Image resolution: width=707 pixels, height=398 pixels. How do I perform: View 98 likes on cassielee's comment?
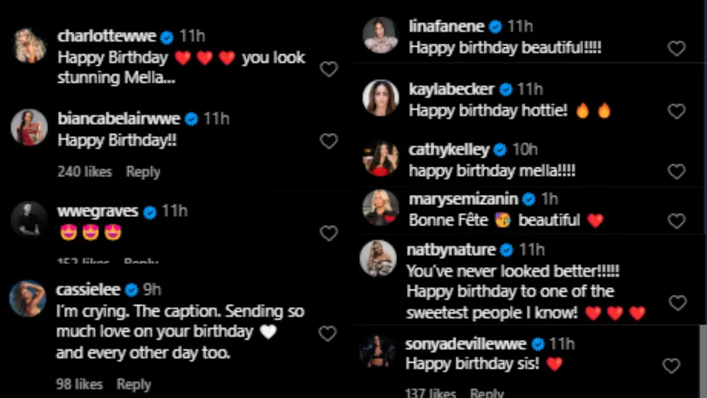pyautogui.click(x=79, y=384)
